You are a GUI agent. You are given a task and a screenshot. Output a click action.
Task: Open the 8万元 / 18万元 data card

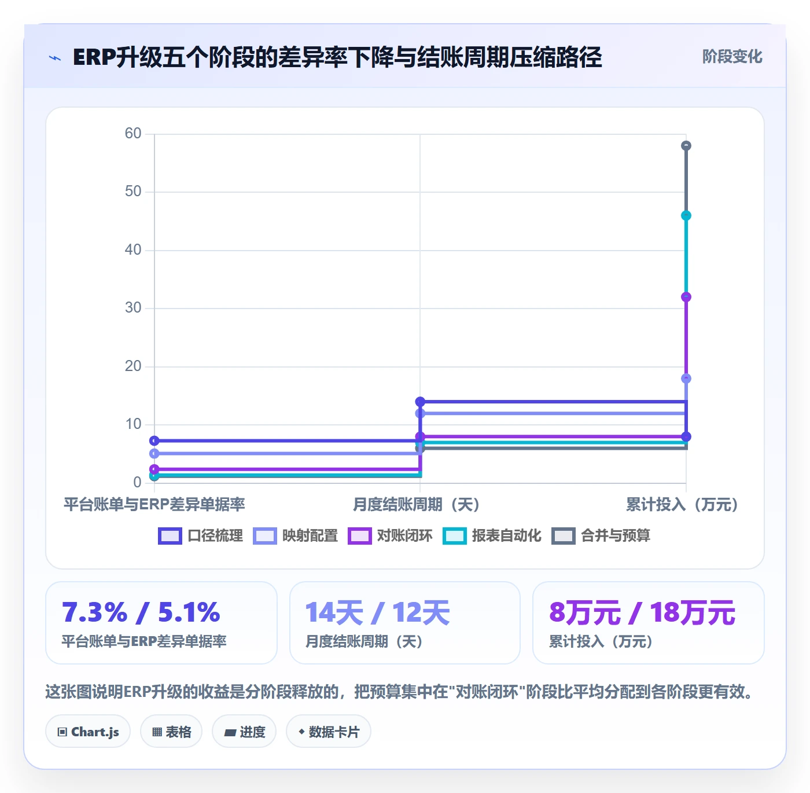[x=649, y=623]
